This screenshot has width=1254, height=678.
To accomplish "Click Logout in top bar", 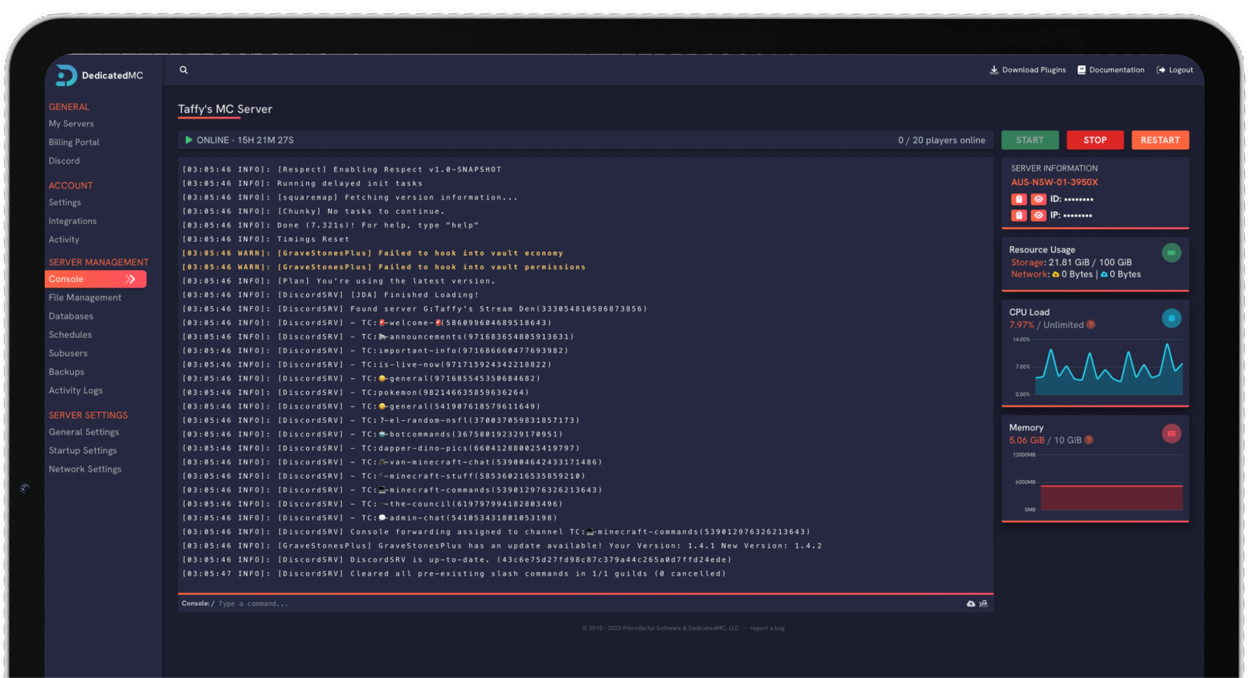I will [x=1175, y=69].
